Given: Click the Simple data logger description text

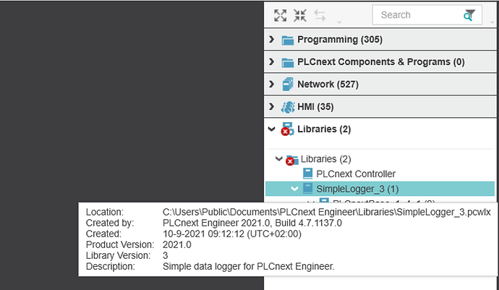Looking at the screenshot, I should click(x=249, y=266).
